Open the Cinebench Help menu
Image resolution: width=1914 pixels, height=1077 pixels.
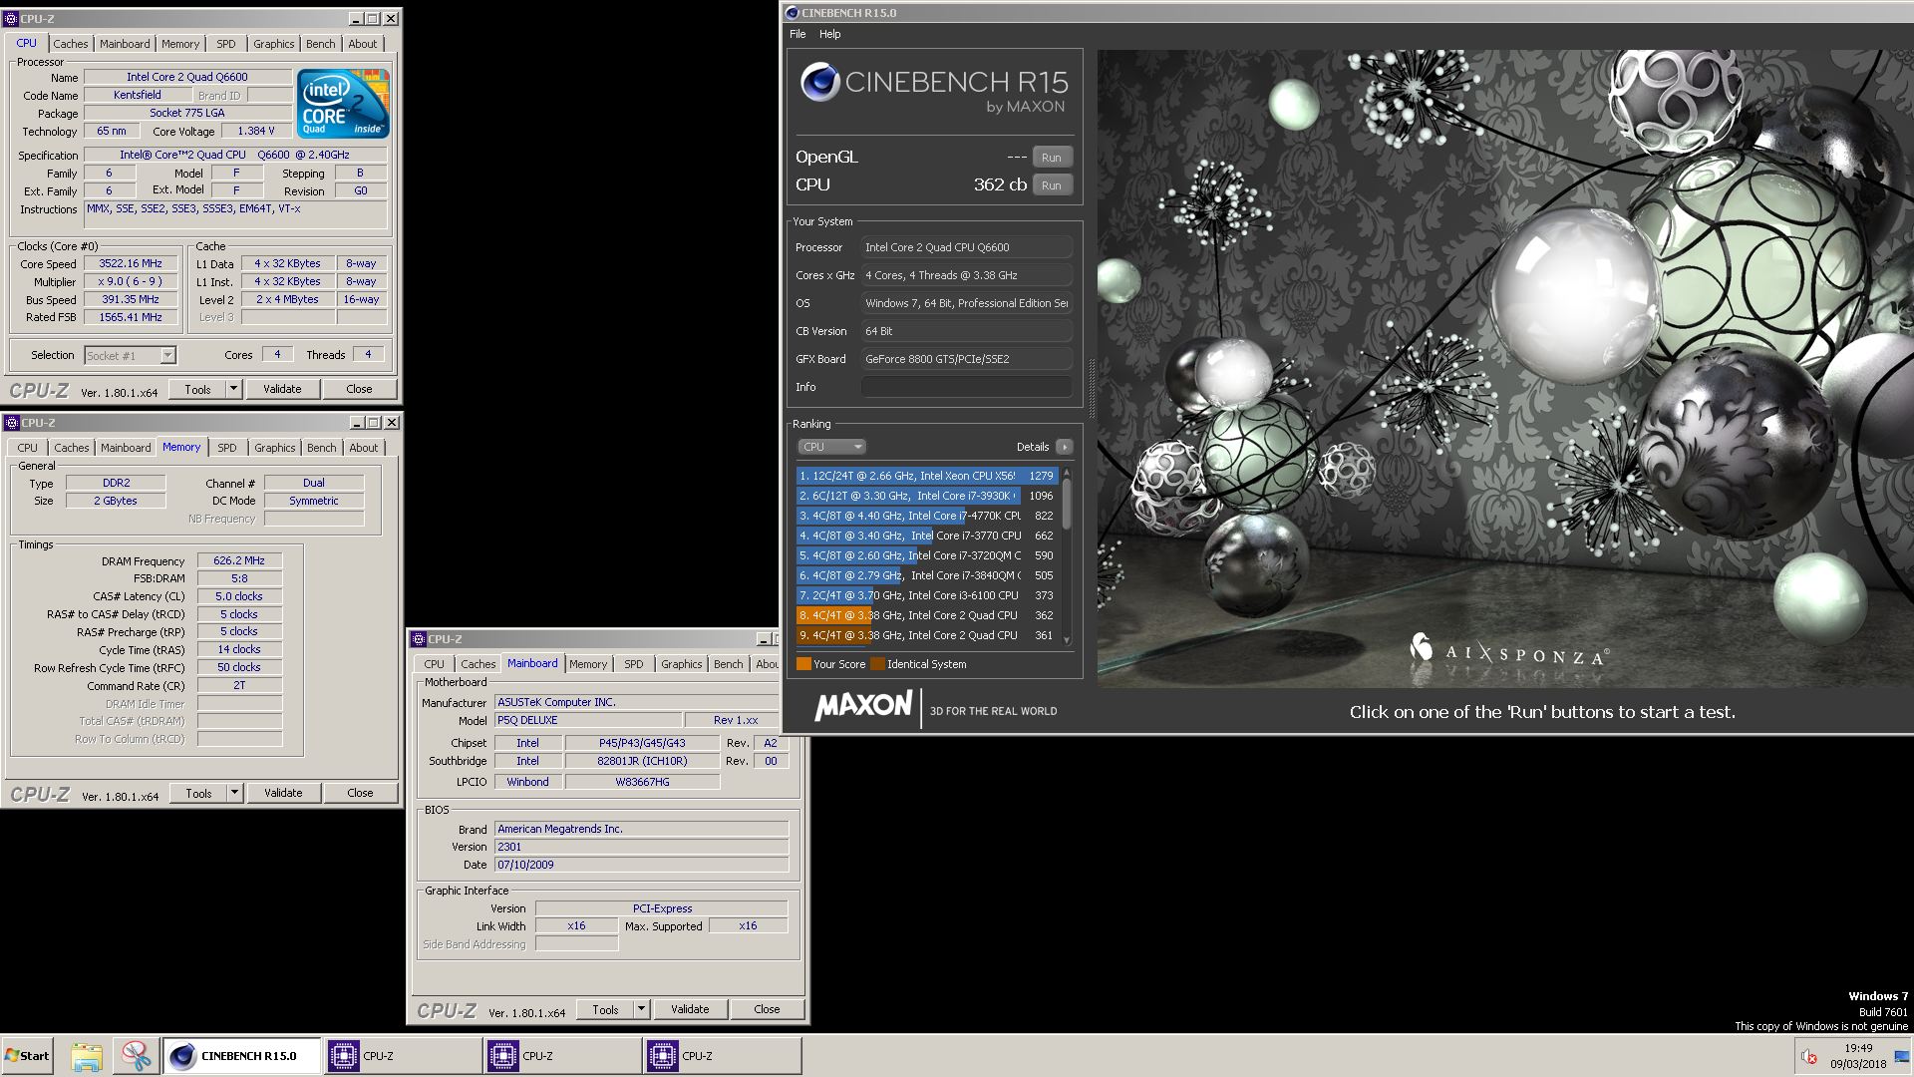[829, 34]
